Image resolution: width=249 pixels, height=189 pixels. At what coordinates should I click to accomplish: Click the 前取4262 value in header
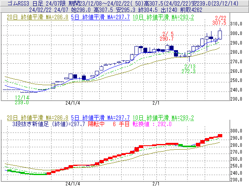click(191, 10)
